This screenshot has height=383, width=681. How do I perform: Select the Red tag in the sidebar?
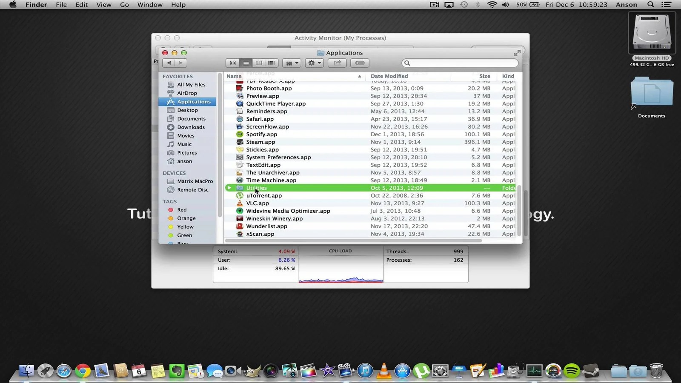(181, 209)
